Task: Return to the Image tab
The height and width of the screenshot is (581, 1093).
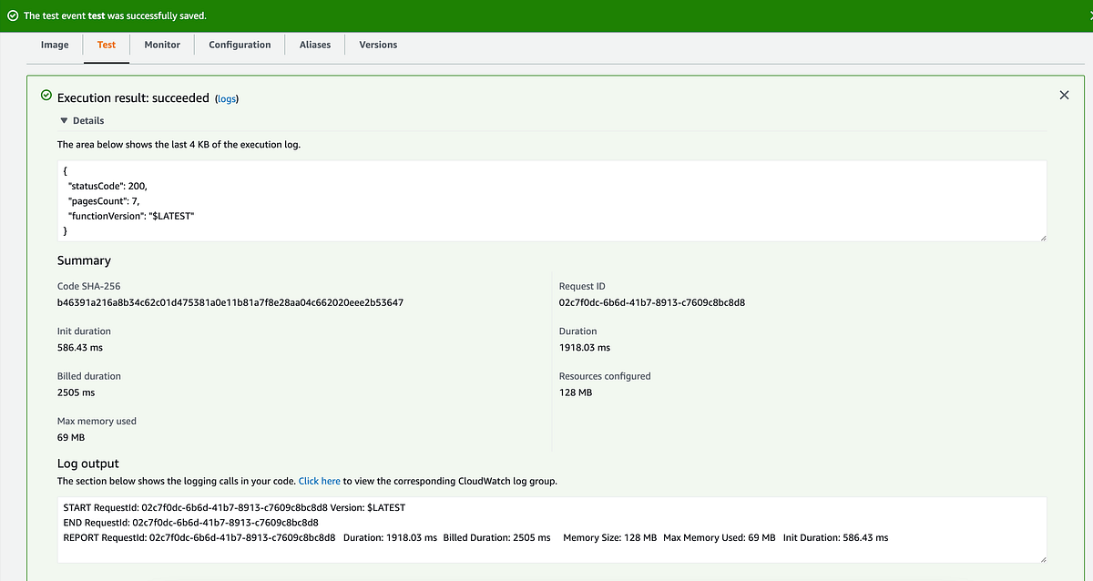Action: click(55, 44)
